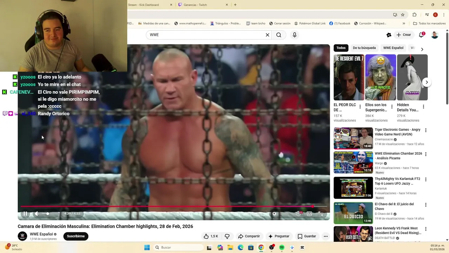Open options for EL PEOR DLC short
This screenshot has width=449, height=253.
[x=360, y=107]
